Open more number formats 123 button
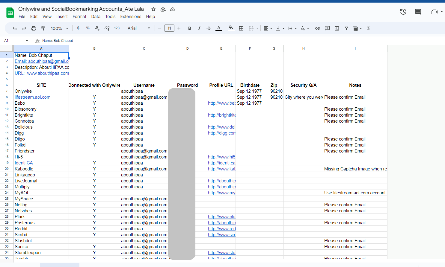Viewport: 445px width, 267px height. click(117, 28)
